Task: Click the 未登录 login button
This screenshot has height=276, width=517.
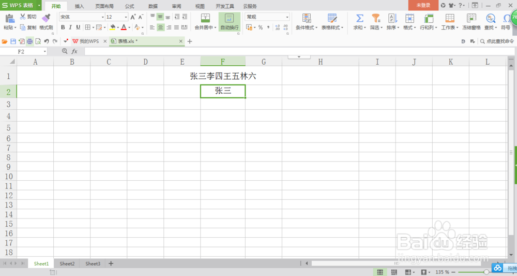Action: 423,5
